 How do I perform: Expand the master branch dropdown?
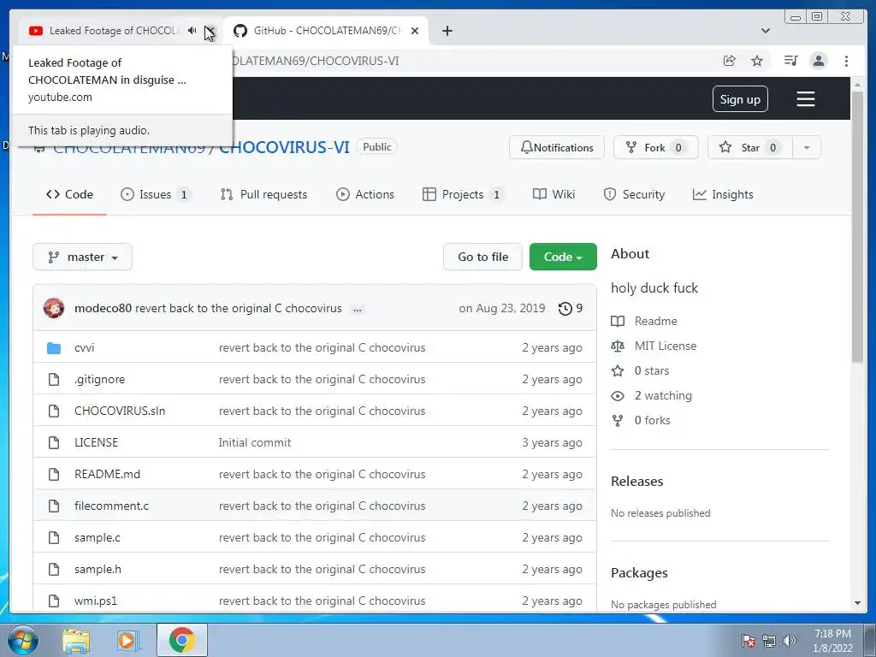point(83,257)
